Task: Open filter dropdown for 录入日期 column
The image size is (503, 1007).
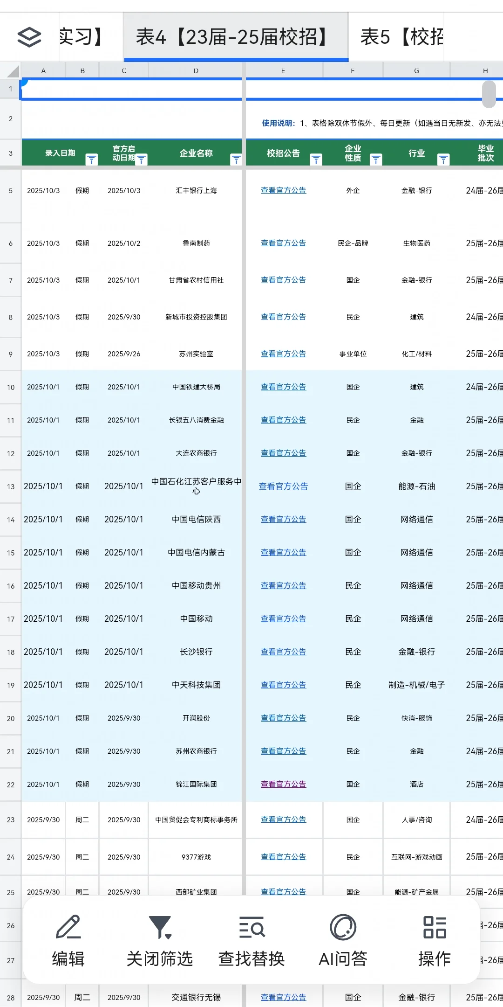Action: pyautogui.click(x=92, y=160)
